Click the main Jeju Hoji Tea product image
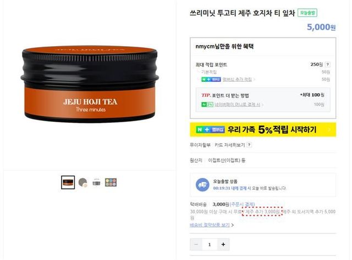The image size is (352, 260). (90, 84)
